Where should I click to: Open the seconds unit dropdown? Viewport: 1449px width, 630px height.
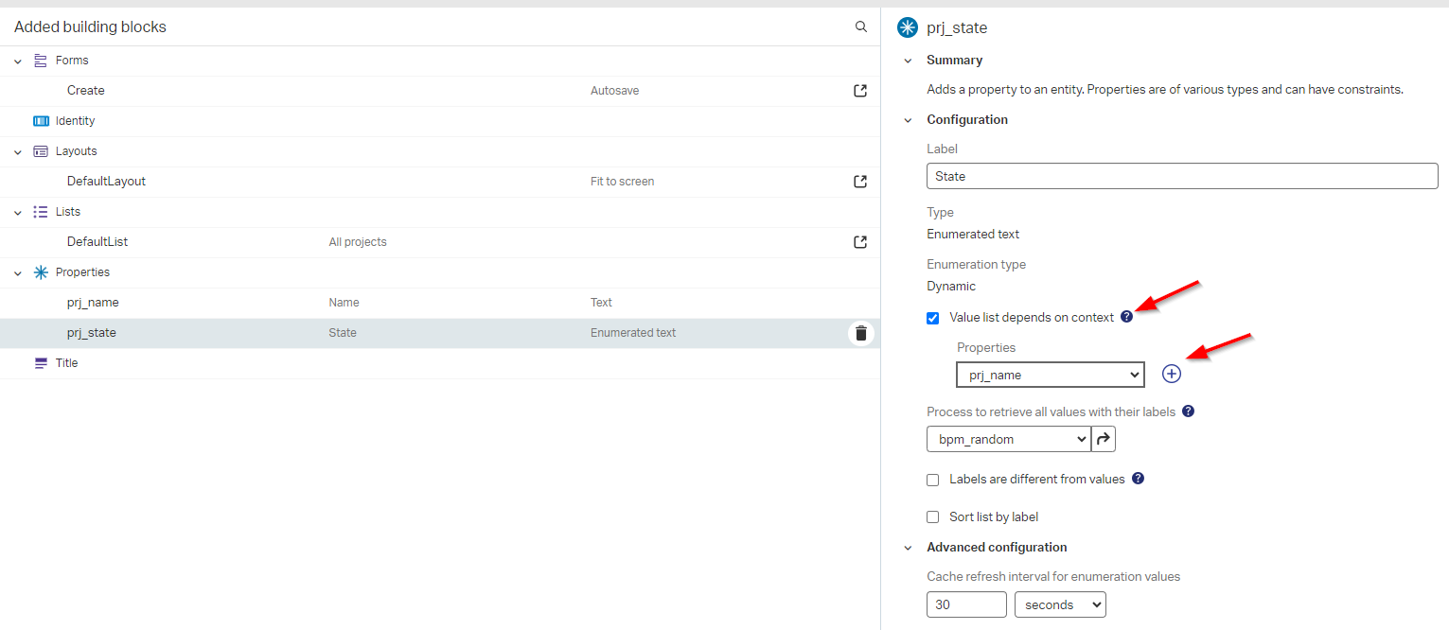click(1059, 604)
